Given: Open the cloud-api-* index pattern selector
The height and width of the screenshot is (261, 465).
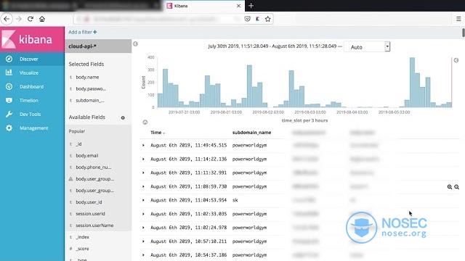Looking at the screenshot, I should [x=98, y=46].
